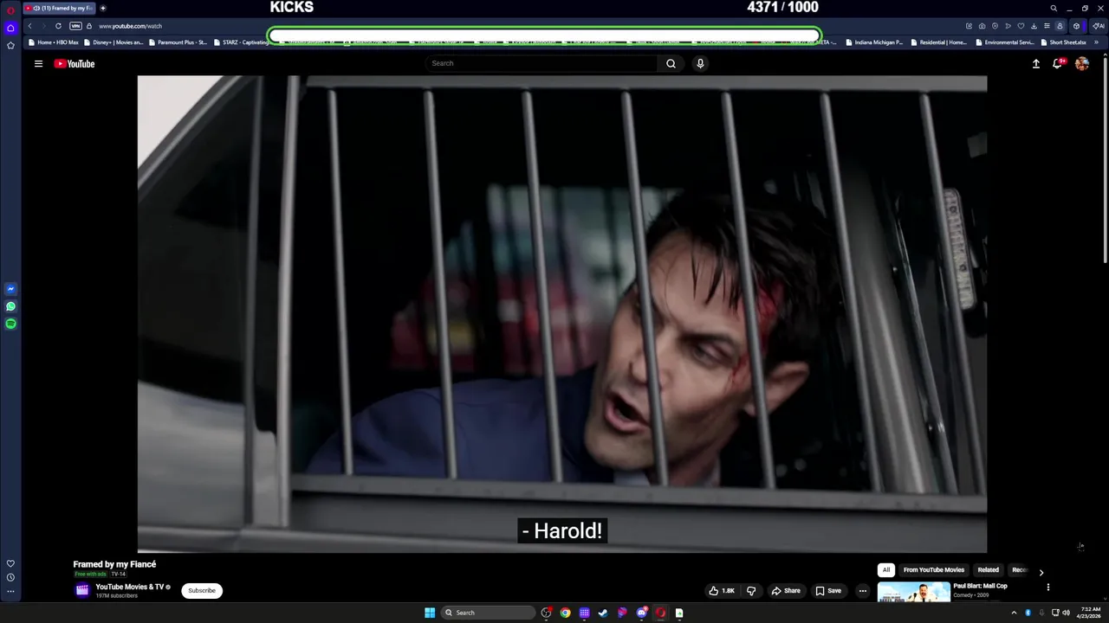1109x623 pixels.
Task: Open Spotify in the Opera sidebar
Action: tap(10, 324)
